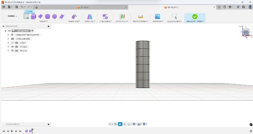Screen dimensions: 253x134
Task: Click the Measure inspect icon
Action: click(140, 17)
